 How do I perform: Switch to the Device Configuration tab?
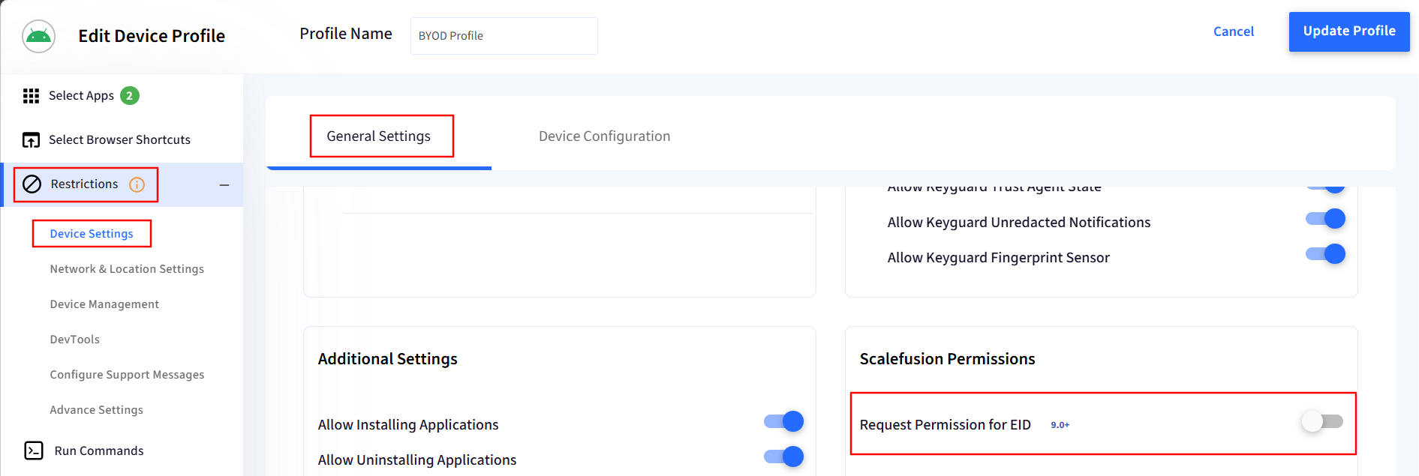(x=604, y=136)
